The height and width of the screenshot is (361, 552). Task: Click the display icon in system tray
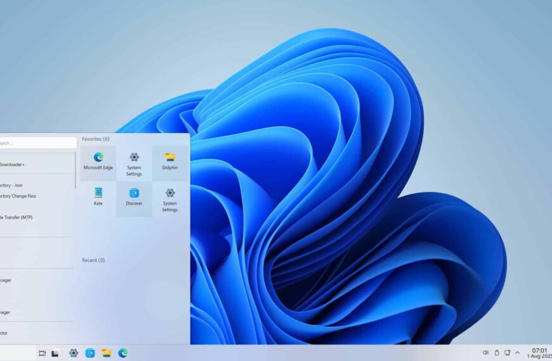point(508,353)
